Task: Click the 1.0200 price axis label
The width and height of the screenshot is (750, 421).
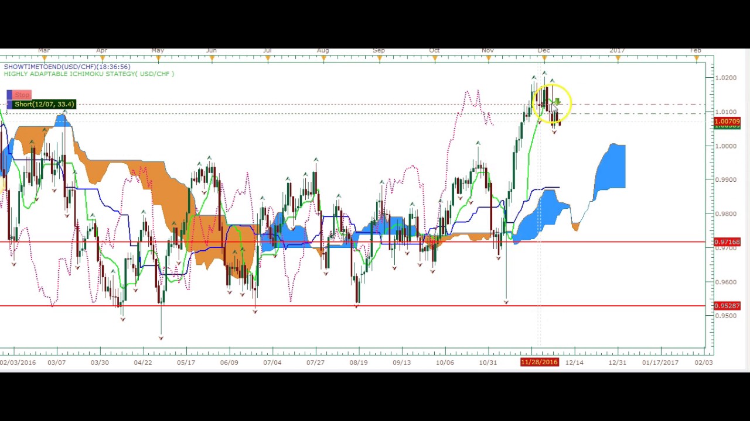Action: [x=727, y=78]
